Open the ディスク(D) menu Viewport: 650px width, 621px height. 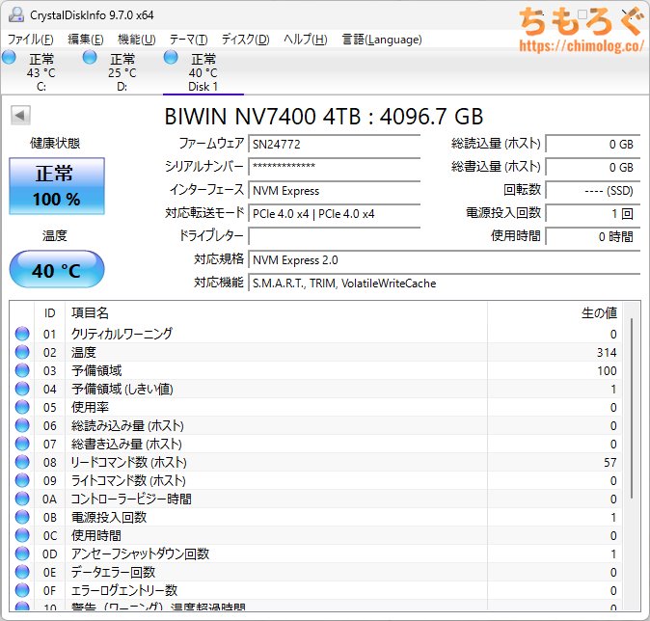245,40
